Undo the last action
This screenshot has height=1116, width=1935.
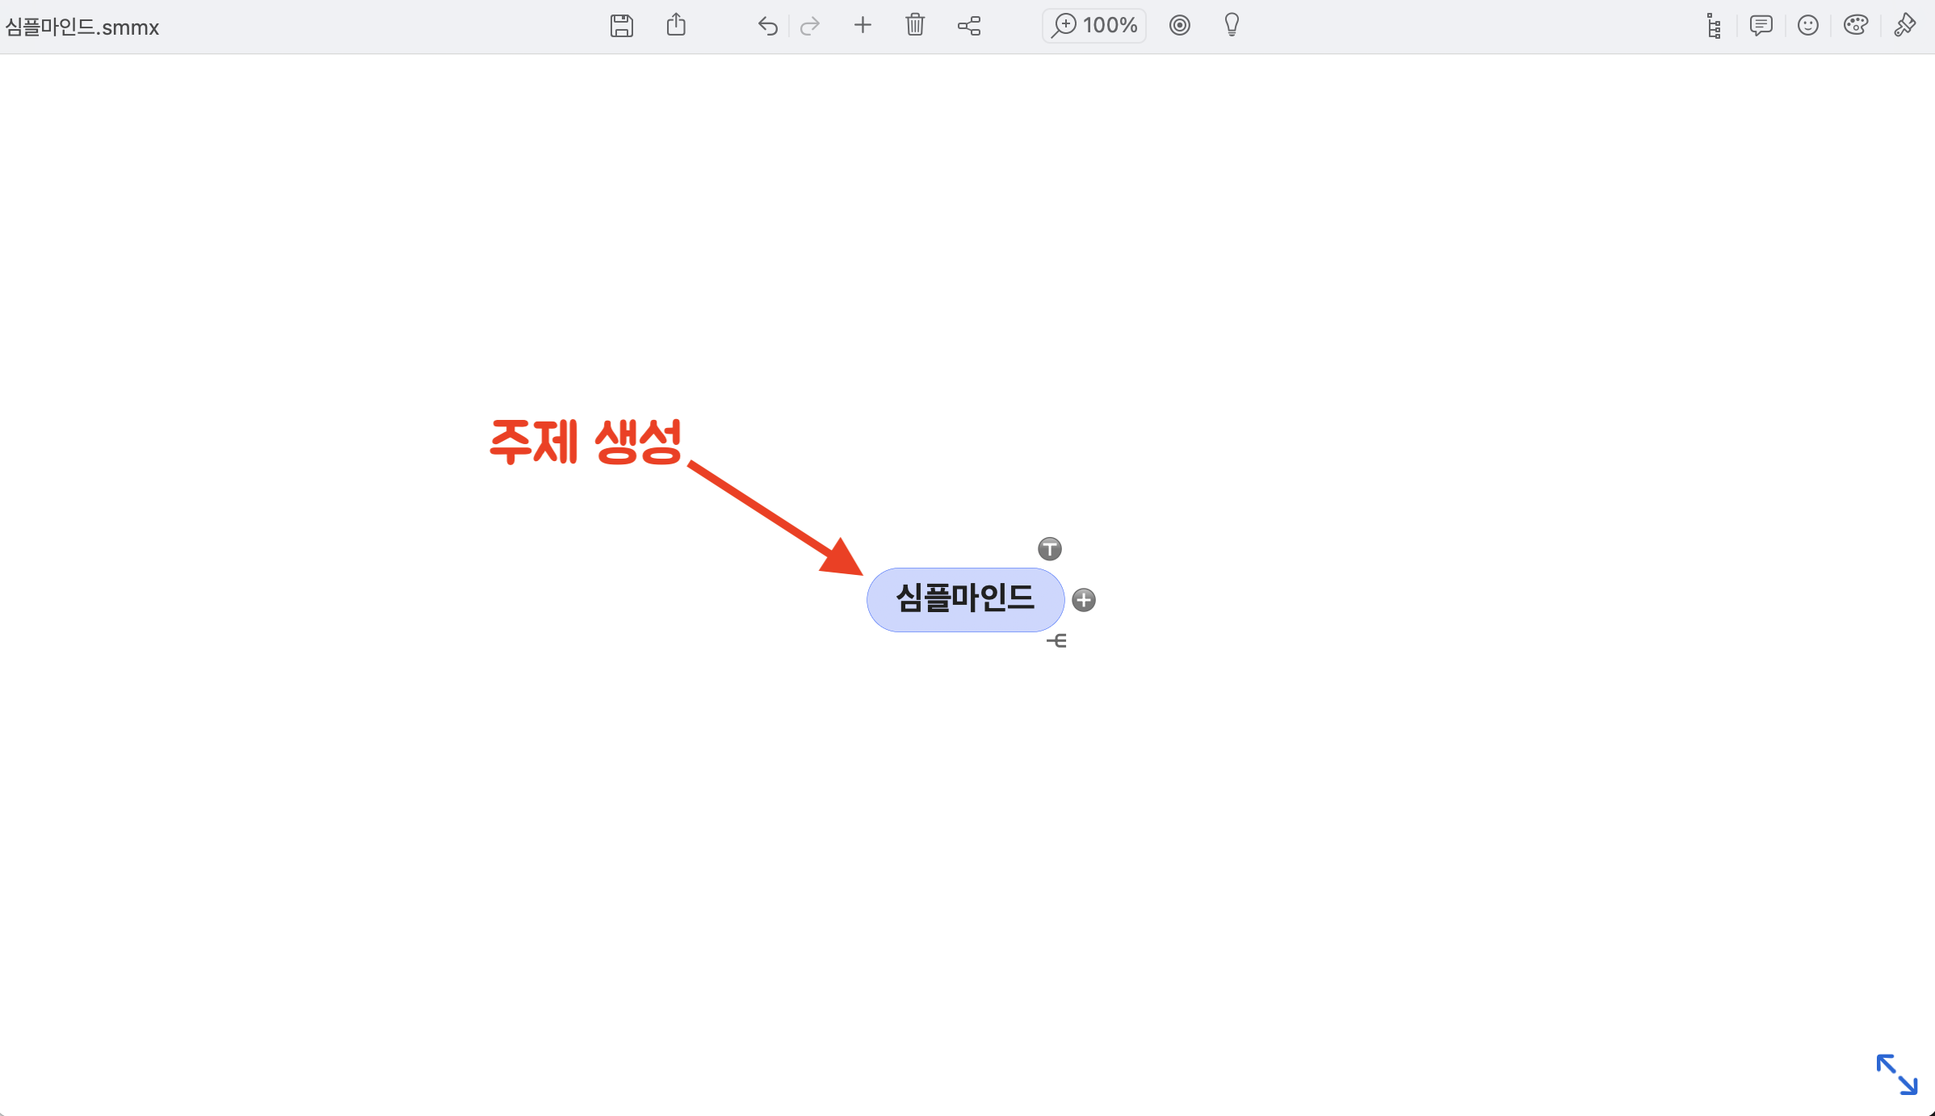(767, 27)
